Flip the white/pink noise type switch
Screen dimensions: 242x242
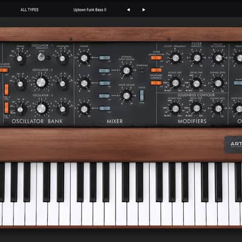pos(142,95)
